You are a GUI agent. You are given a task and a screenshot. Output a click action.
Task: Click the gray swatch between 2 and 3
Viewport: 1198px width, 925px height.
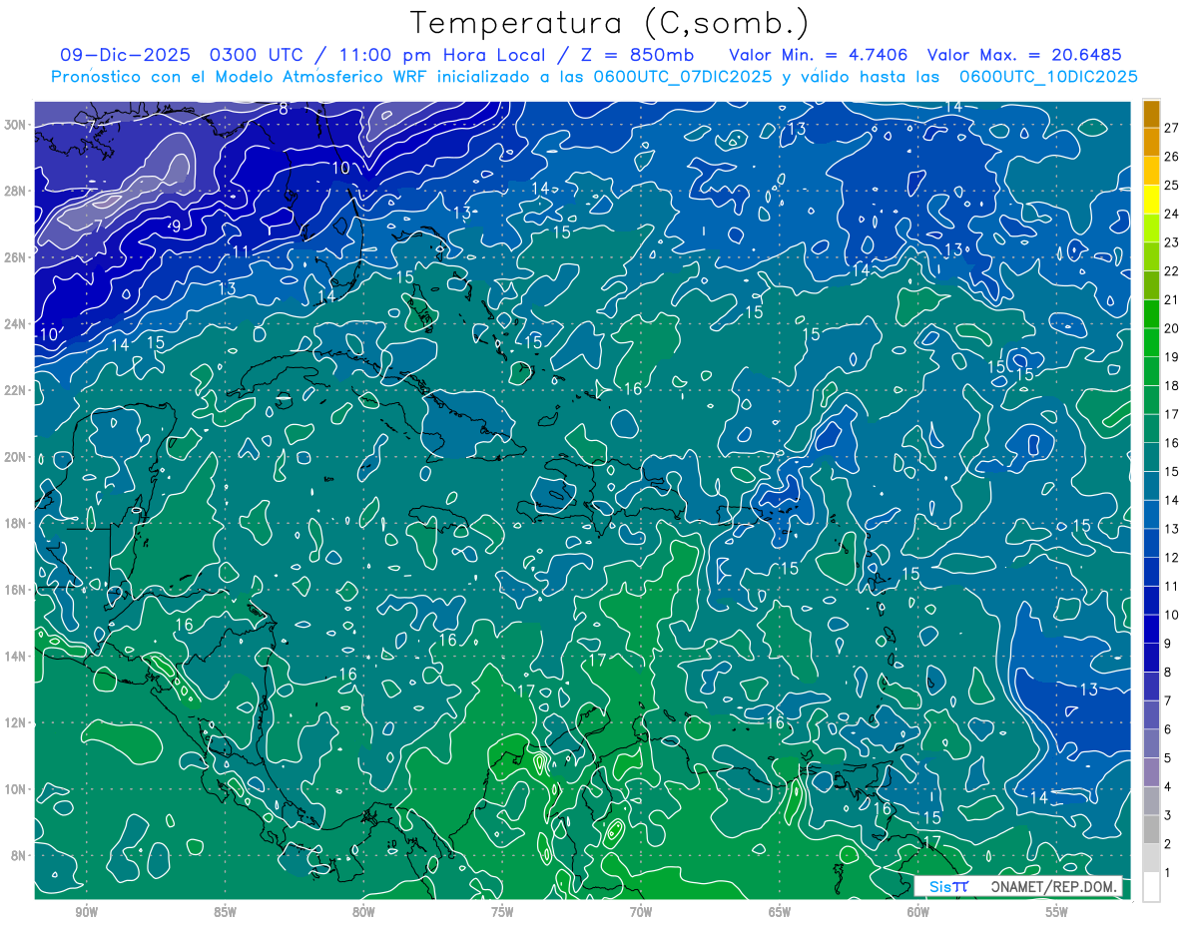(1151, 829)
